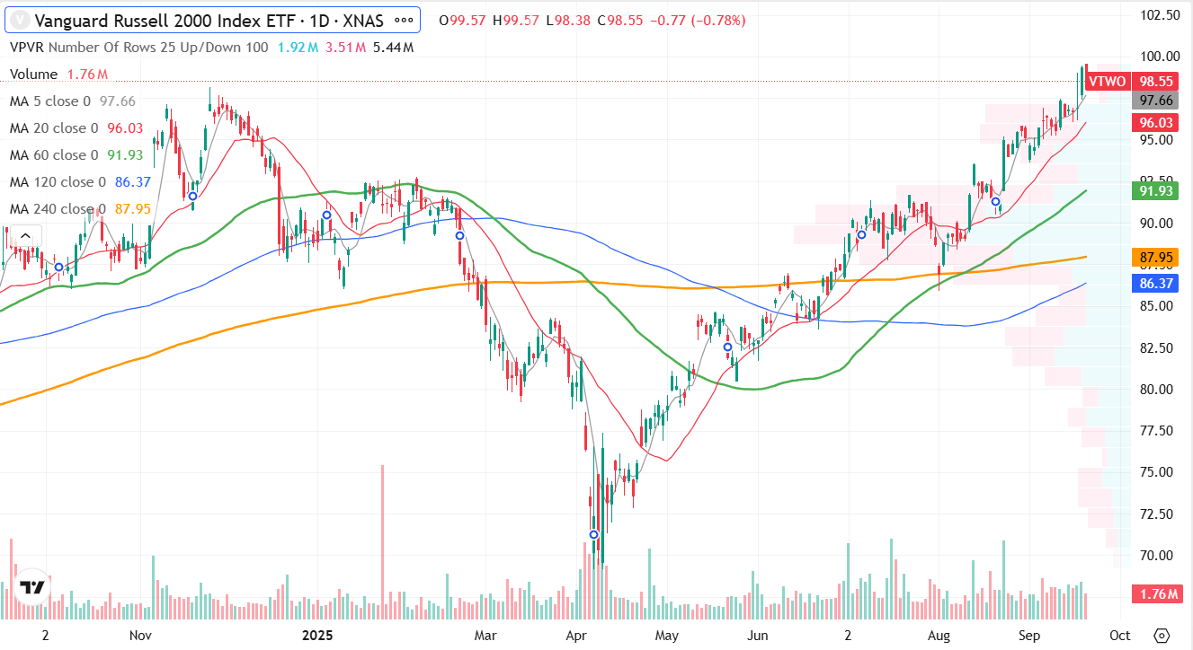Click the Oct label on the time axis
1193x650 pixels.
[1120, 635]
